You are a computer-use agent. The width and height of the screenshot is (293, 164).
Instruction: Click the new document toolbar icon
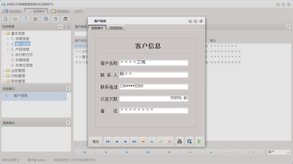(26, 19)
